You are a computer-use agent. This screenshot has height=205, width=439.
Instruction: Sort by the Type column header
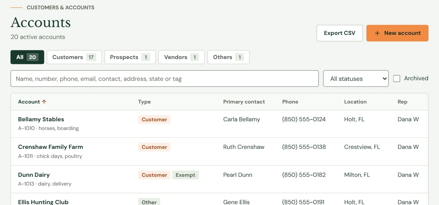click(x=144, y=102)
